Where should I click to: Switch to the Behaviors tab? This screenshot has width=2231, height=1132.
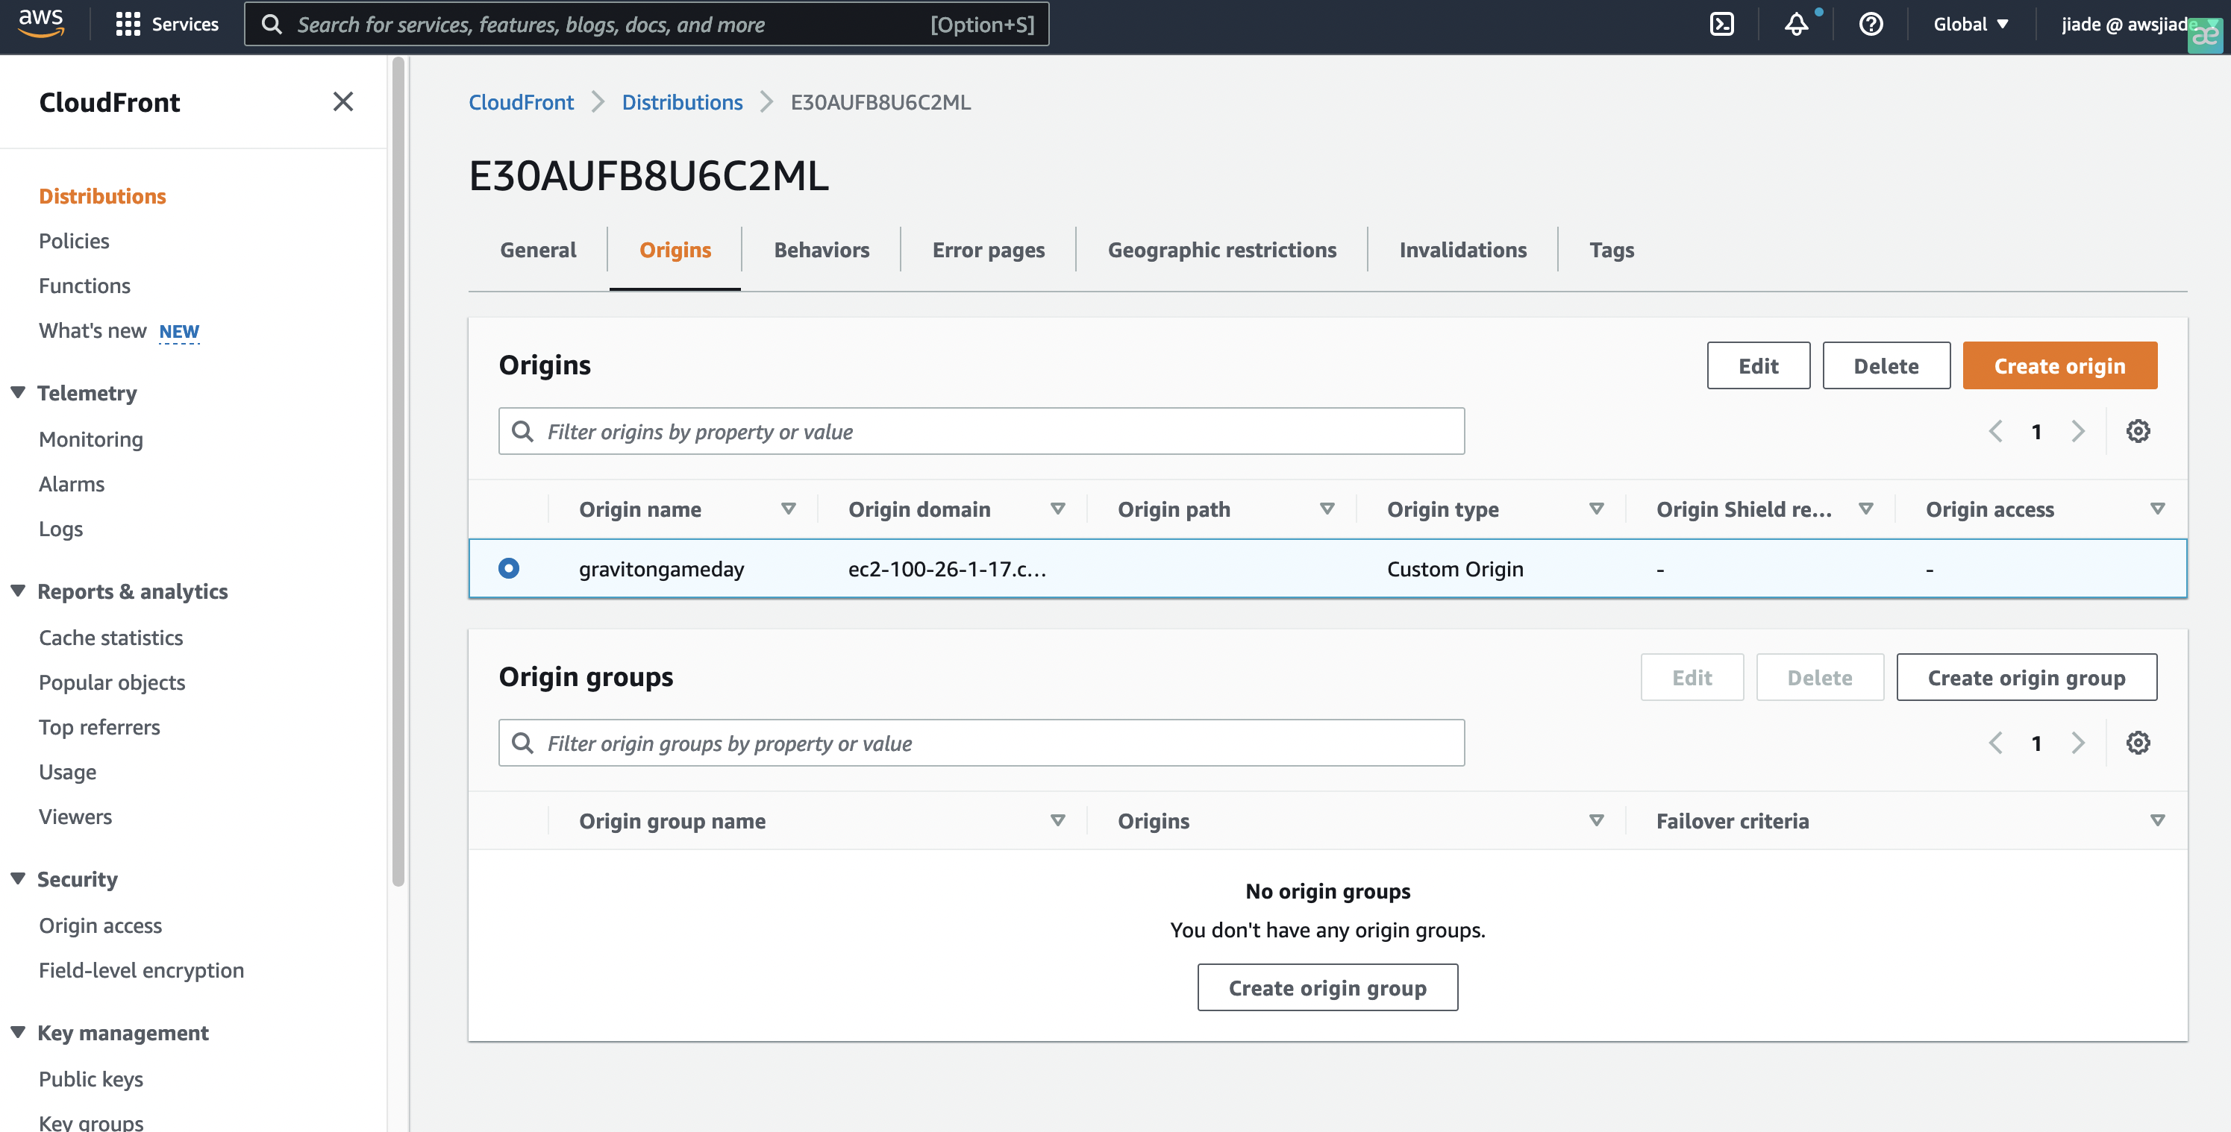click(x=821, y=250)
